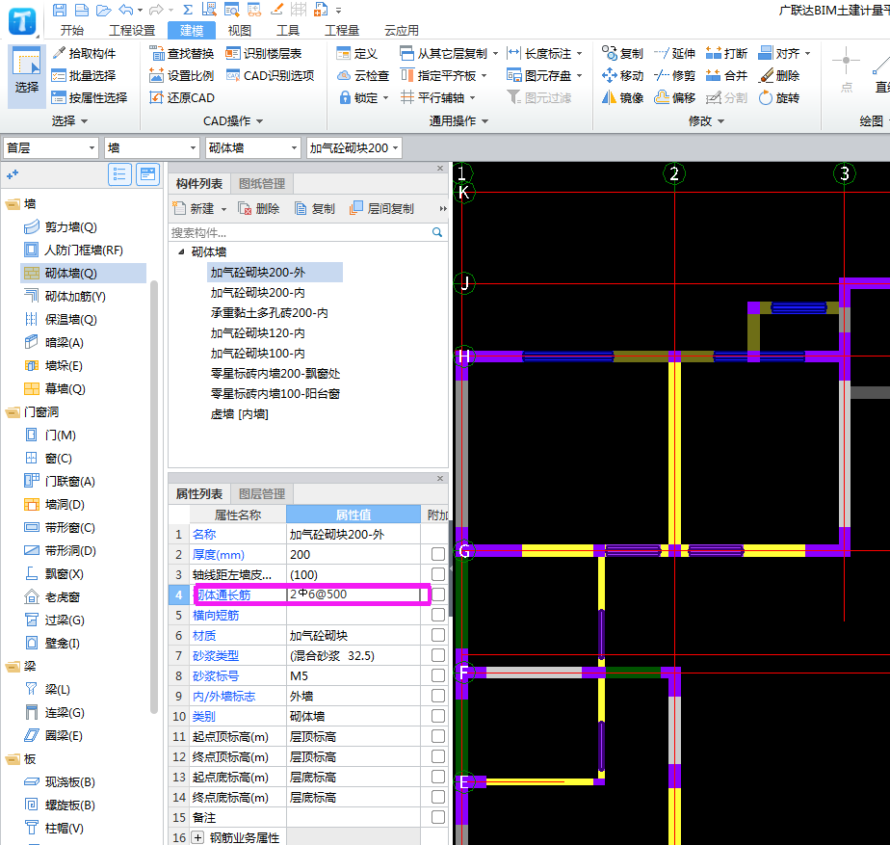890x845 pixels.
Task: Toggle the 砂浆标号 additional checkbox
Action: coord(437,675)
